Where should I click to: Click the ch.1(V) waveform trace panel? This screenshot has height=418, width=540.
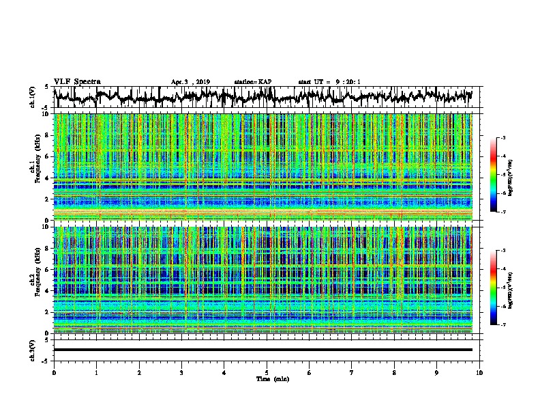(267, 97)
